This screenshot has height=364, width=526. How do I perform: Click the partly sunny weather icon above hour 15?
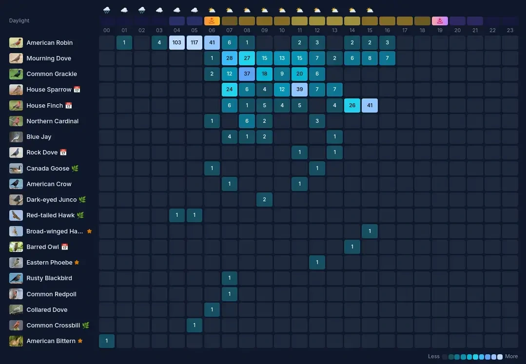click(x=370, y=10)
